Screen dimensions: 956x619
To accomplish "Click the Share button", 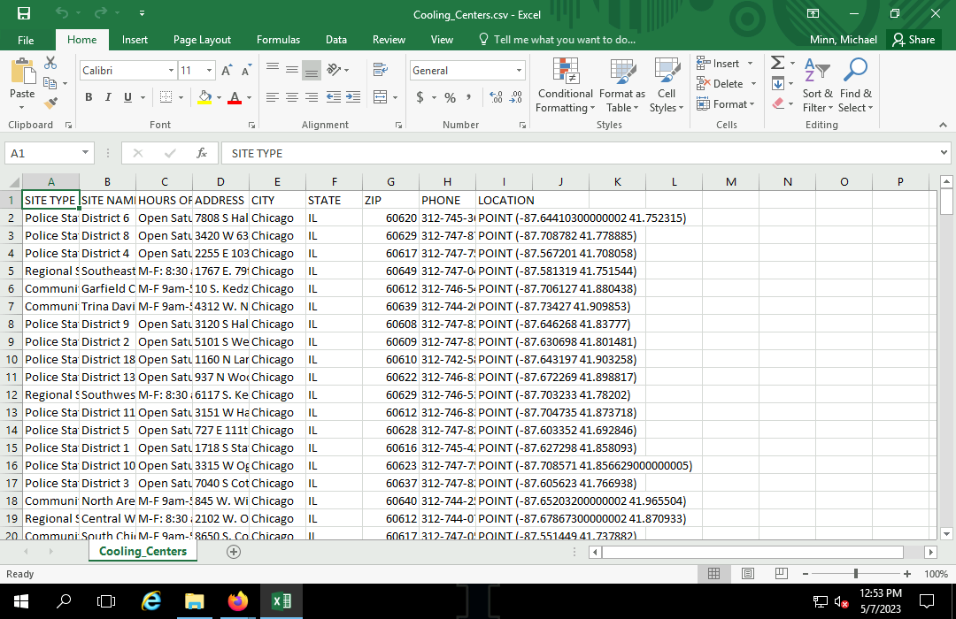I will pos(914,40).
